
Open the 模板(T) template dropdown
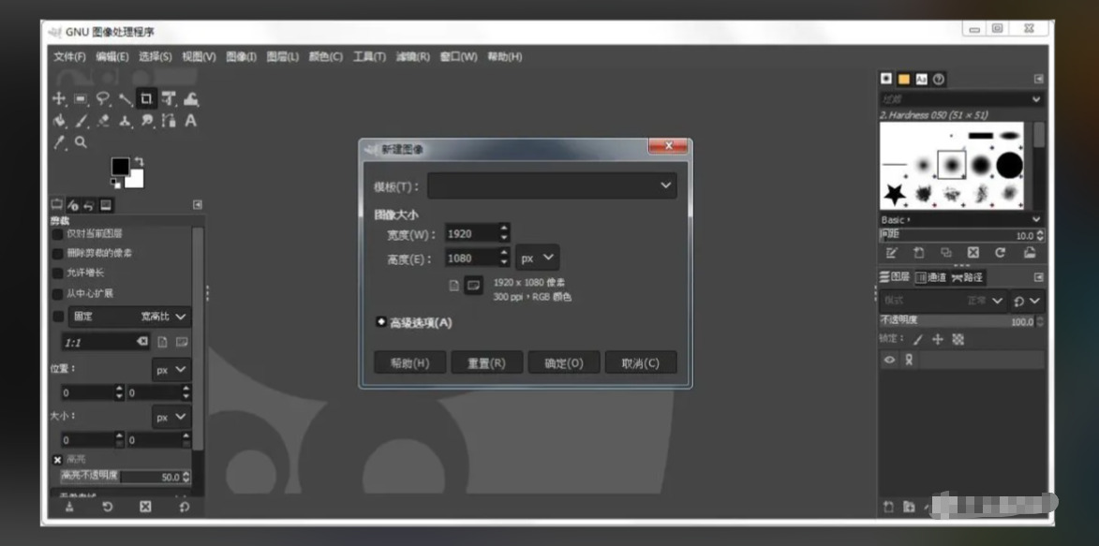pos(552,185)
